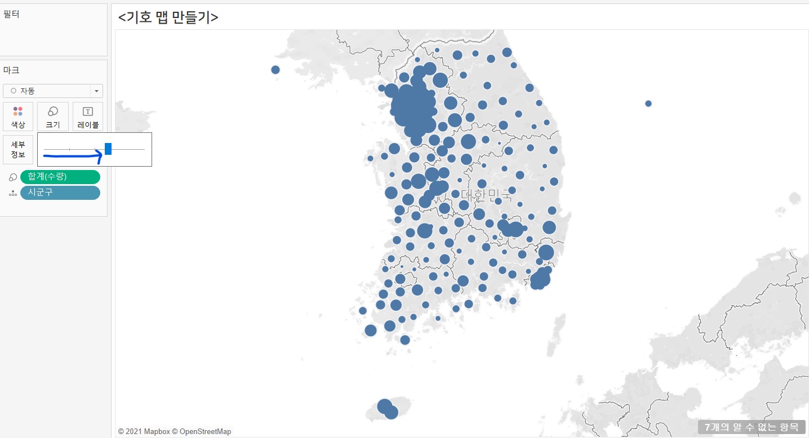
Task: Click the 마크 card header
Action: click(12, 70)
